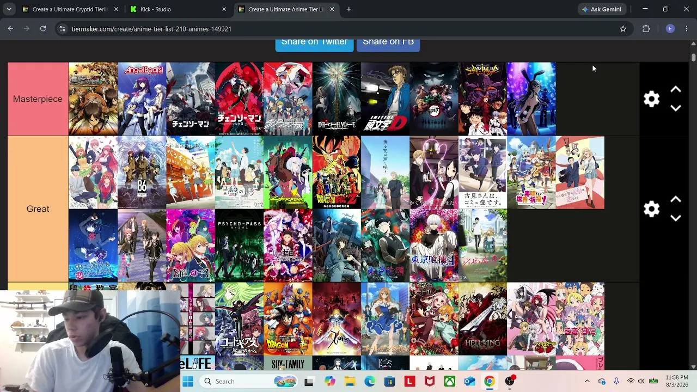Expand the tab search dropdown
697x392 pixels.
tap(9, 9)
